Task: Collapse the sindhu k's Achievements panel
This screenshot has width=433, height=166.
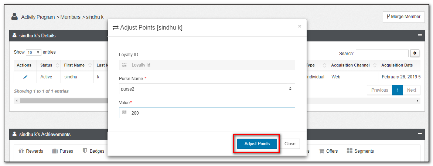Action: click(420, 134)
